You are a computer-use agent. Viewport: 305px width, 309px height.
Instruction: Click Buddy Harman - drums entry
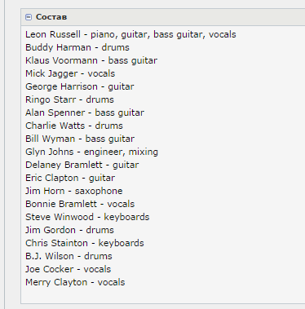[x=77, y=47]
